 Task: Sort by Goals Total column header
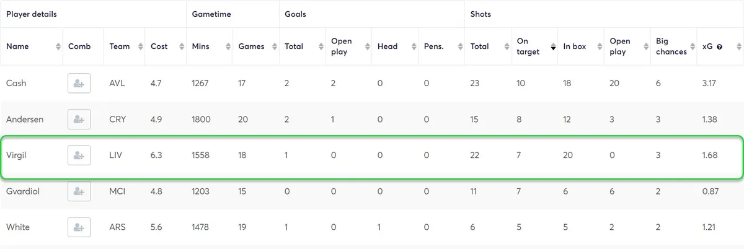303,46
